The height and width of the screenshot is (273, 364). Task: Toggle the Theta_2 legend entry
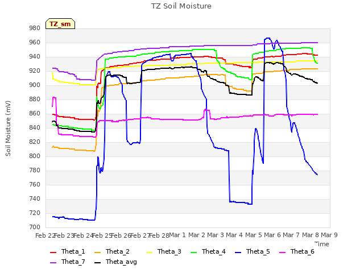pyautogui.click(x=112, y=251)
